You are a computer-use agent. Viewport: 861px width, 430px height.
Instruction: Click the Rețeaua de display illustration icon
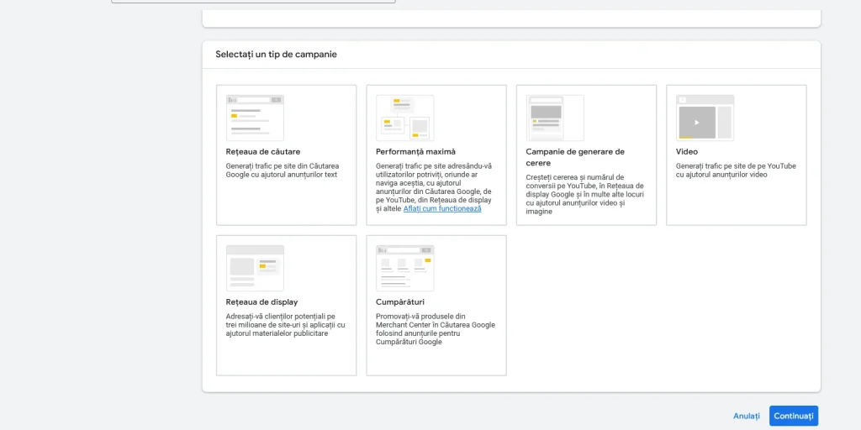pyautogui.click(x=255, y=268)
